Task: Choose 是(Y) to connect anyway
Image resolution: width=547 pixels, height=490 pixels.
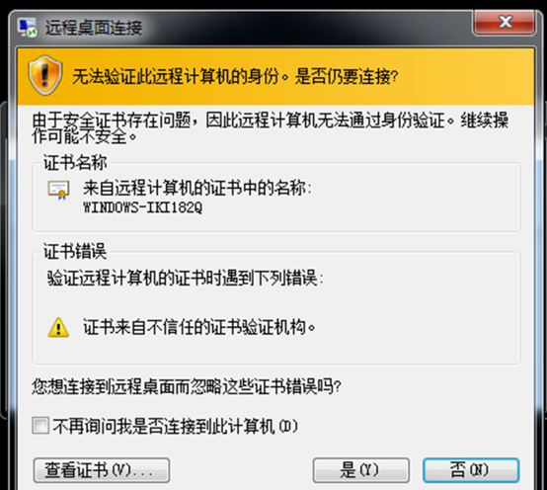Action: (x=361, y=470)
